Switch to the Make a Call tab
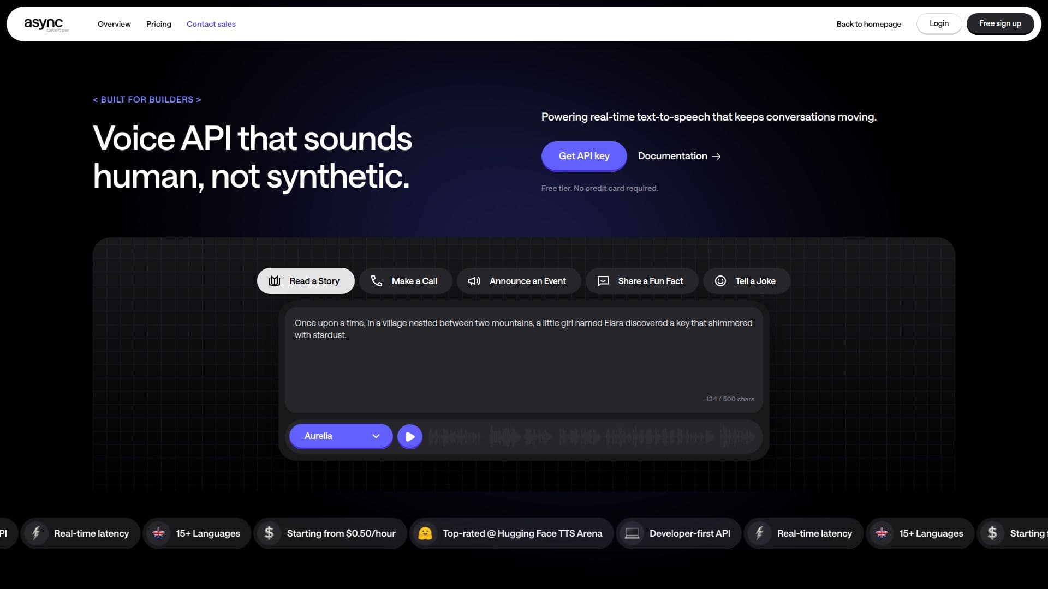 click(x=406, y=281)
